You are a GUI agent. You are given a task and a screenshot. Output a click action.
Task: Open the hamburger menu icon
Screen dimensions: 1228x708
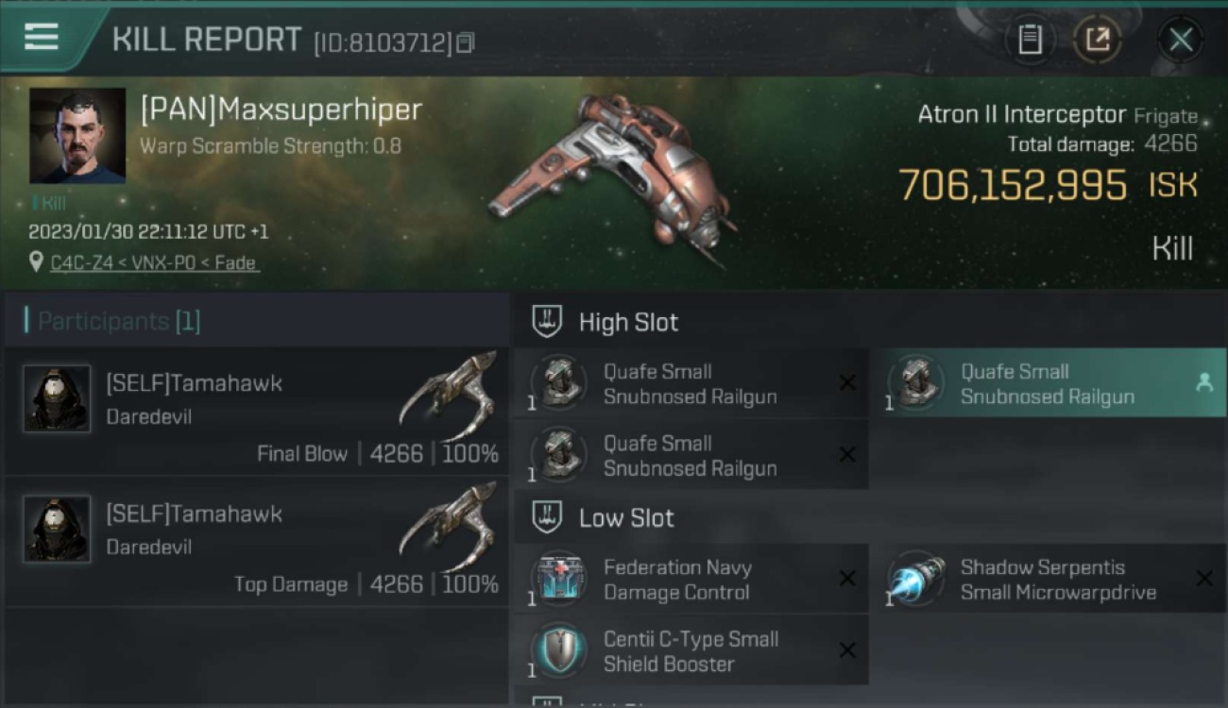42,37
